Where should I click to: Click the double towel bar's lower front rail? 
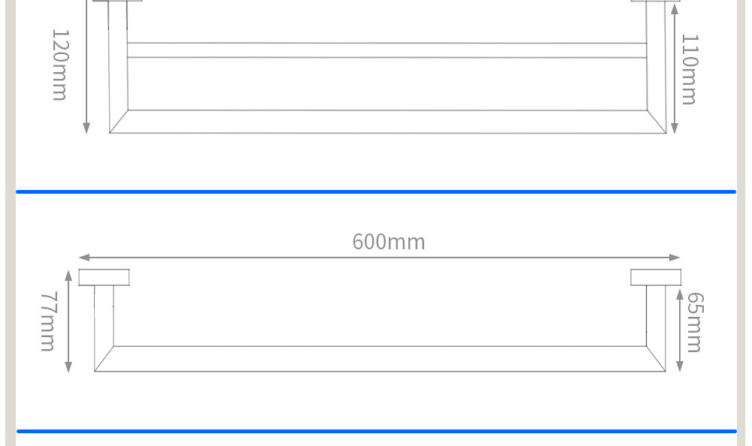pos(387,122)
